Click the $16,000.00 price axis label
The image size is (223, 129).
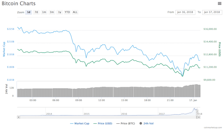210,29
